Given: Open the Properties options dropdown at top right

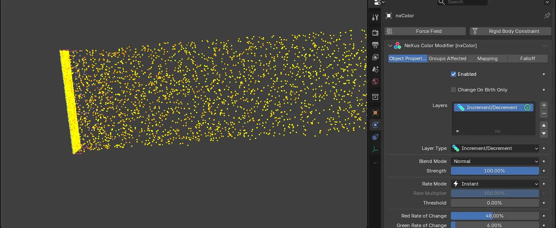Looking at the screenshot, I should tap(547, 2).
